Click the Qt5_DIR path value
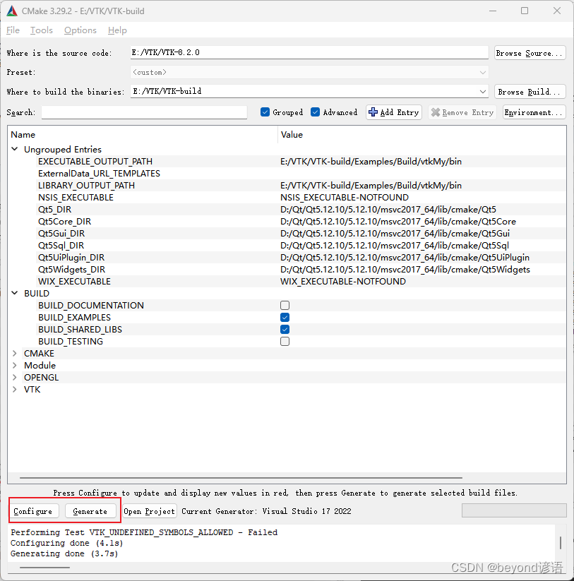 pyautogui.click(x=388, y=210)
